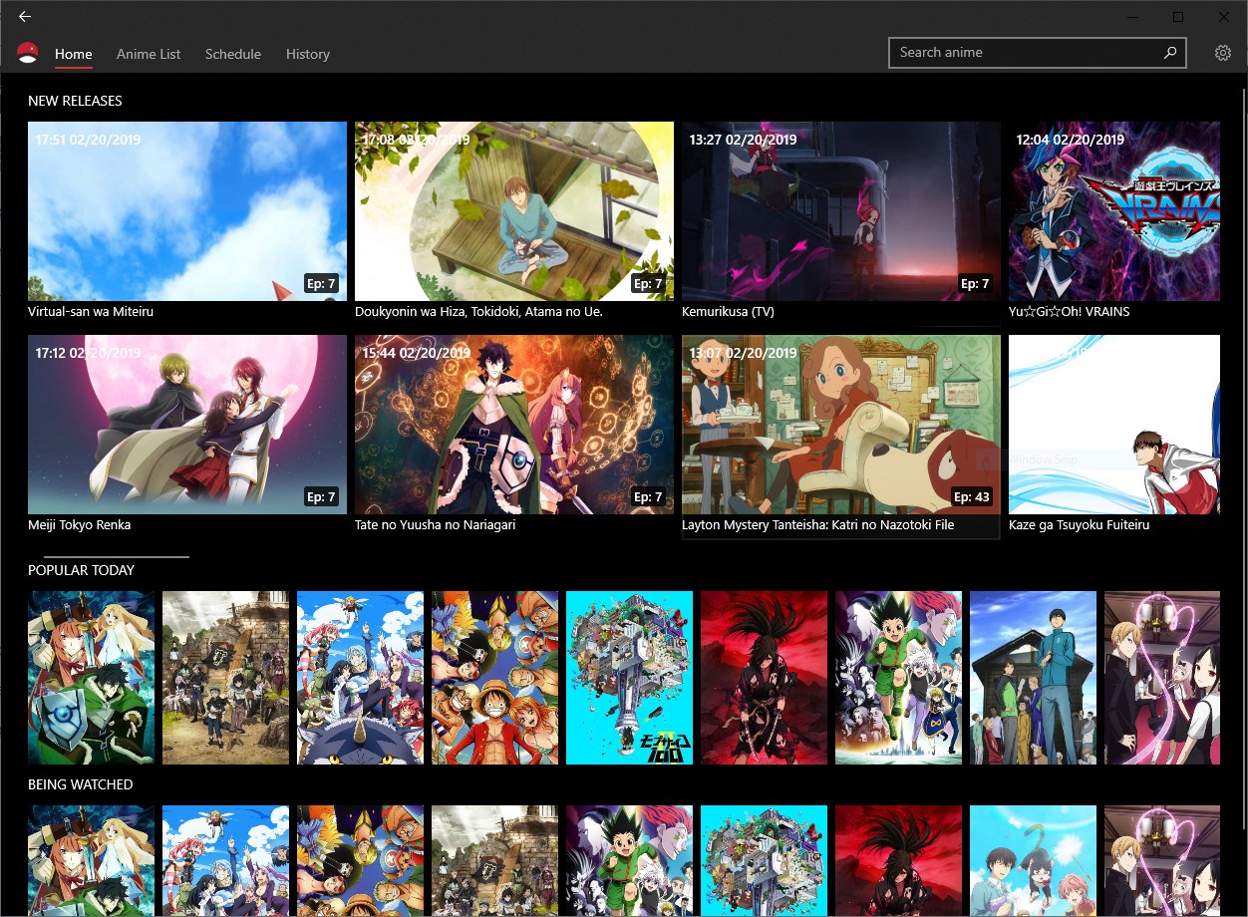The height and width of the screenshot is (917, 1248).
Task: Click the Tate no Yuusha no Nariagari title
Action: tap(436, 525)
